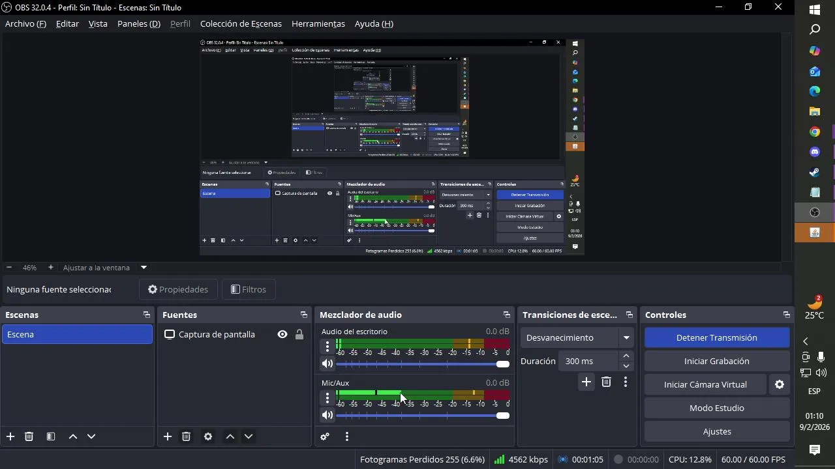Pop out the Escenas dock panel

pyautogui.click(x=146, y=315)
